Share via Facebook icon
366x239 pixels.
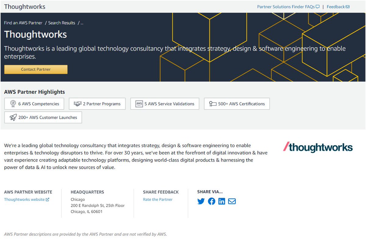click(x=211, y=201)
